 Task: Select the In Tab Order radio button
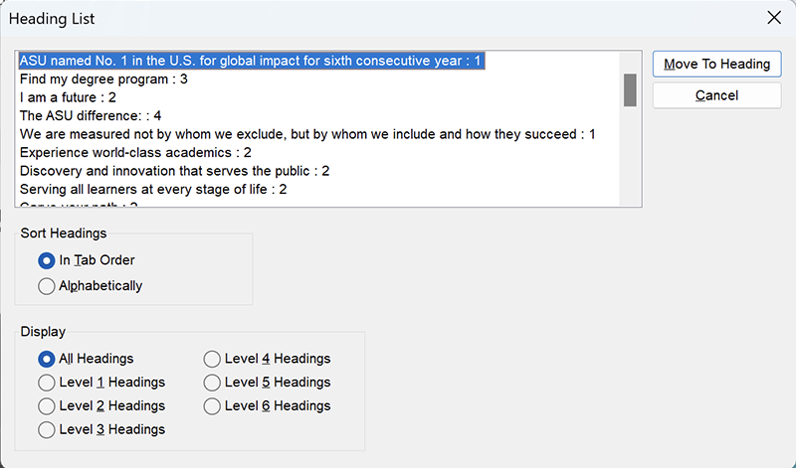click(87, 260)
